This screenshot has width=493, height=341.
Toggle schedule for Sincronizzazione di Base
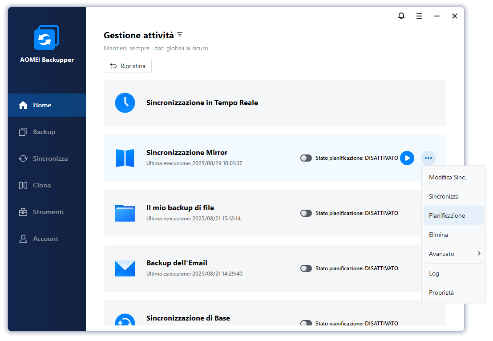pyautogui.click(x=306, y=324)
